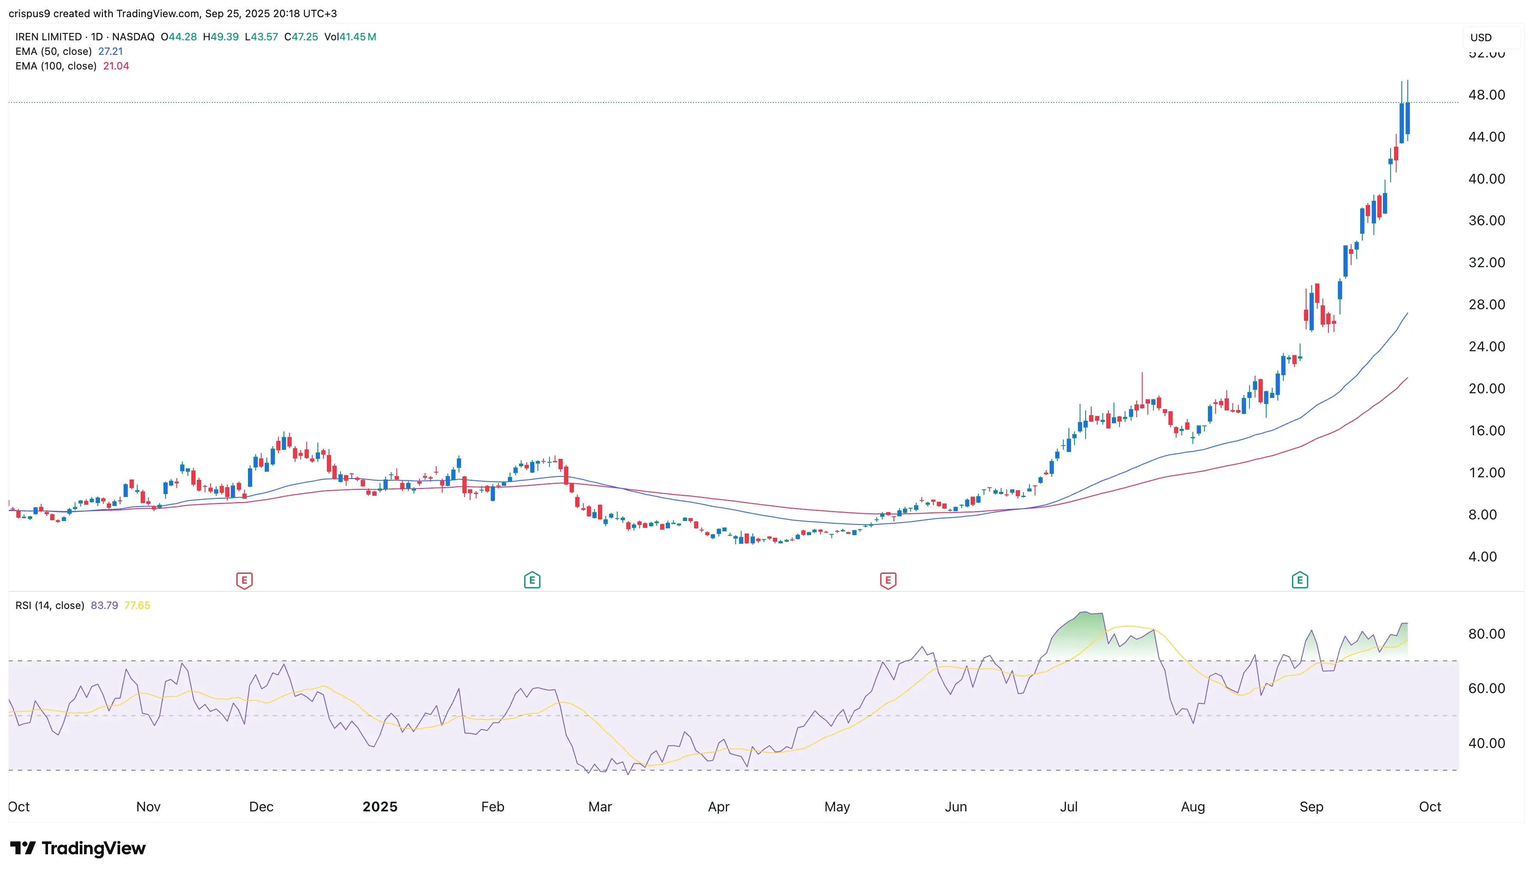
Task: Click the volume reading 41.45 M
Action: coord(350,36)
